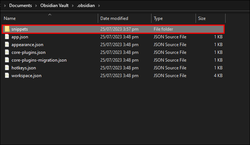The height and width of the screenshot is (145, 250).
Task: Expand chevron after .obsidian in breadcrumb
Action: 99,6
